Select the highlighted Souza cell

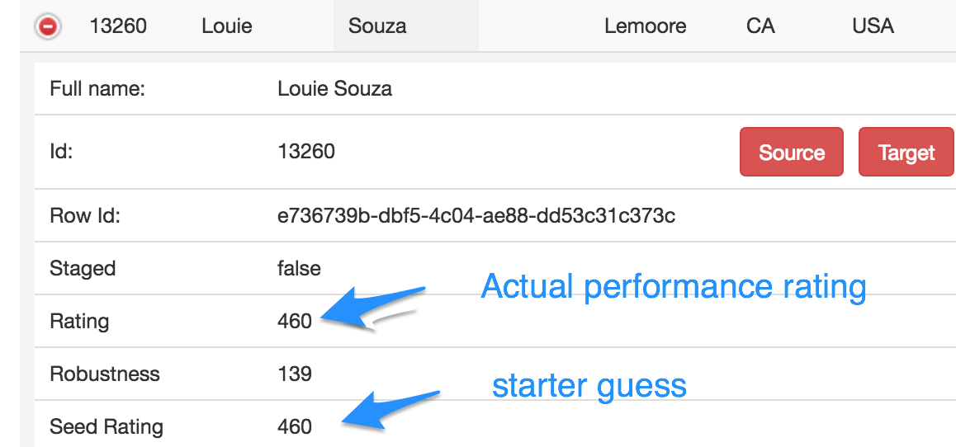(406, 26)
